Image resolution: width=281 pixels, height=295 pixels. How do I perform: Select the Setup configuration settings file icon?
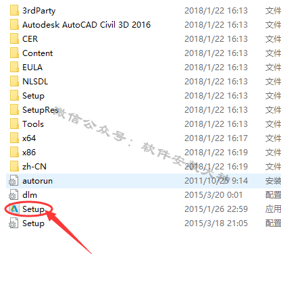(x=14, y=223)
